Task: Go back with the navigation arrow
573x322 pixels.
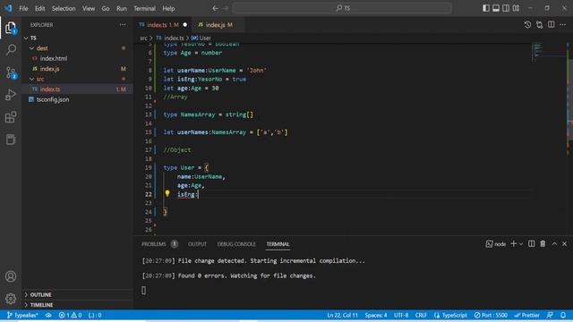Action: point(215,8)
